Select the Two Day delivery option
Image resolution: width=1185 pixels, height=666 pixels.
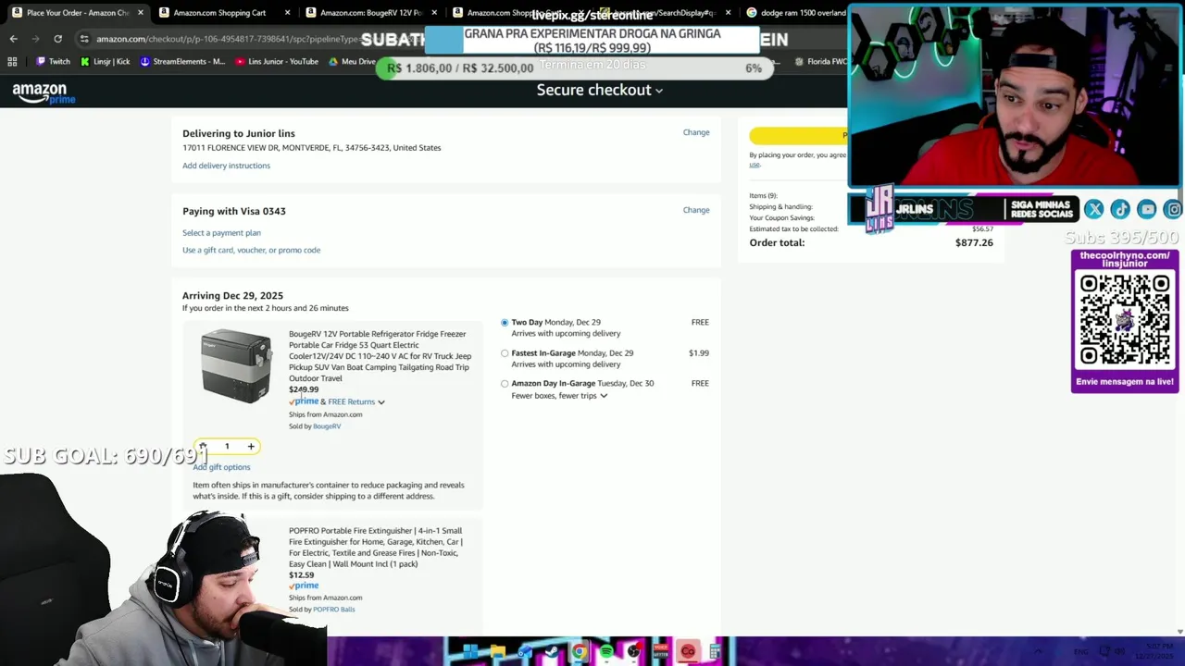coord(505,323)
